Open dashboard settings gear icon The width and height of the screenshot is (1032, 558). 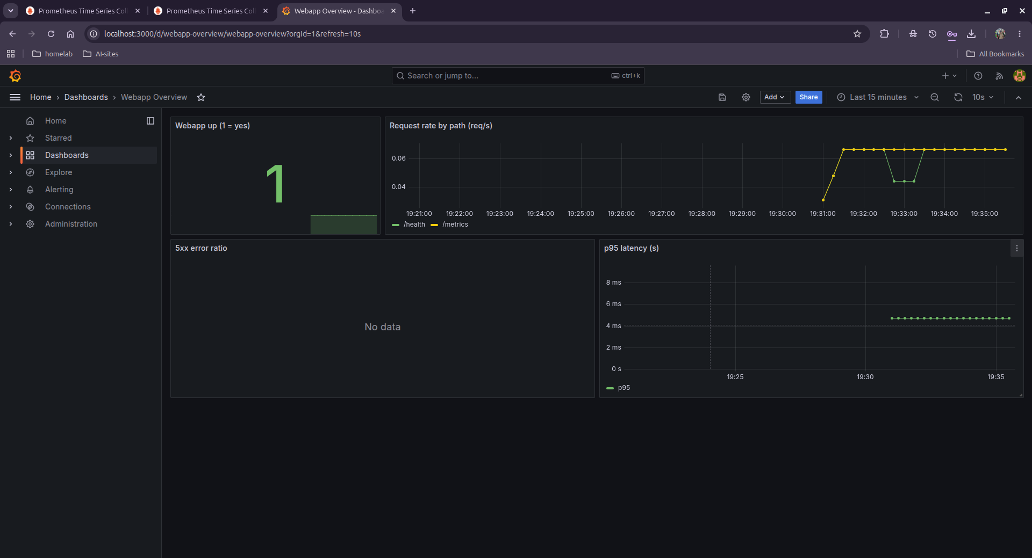click(746, 97)
